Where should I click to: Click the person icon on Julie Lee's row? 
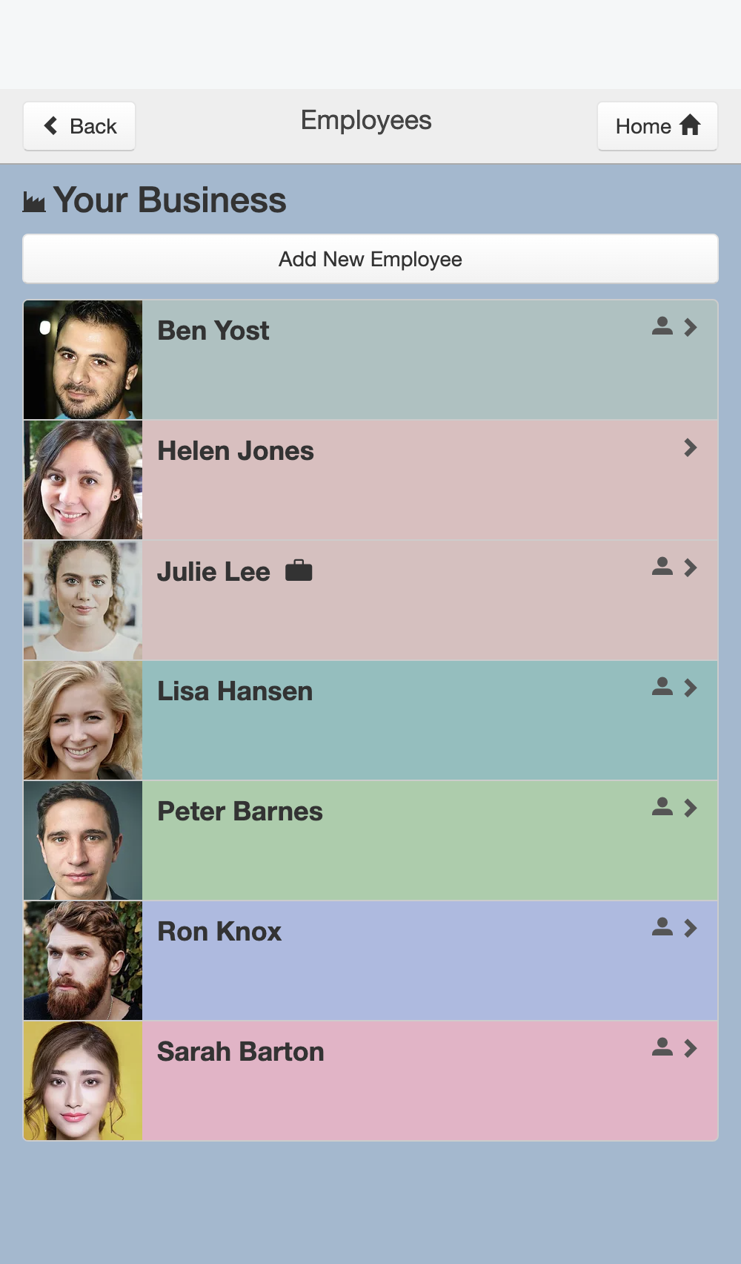pyautogui.click(x=662, y=567)
